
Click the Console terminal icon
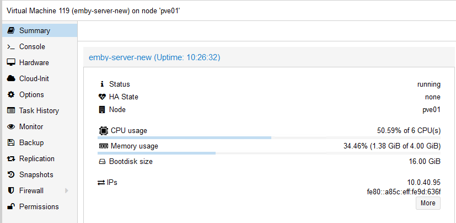(x=10, y=47)
